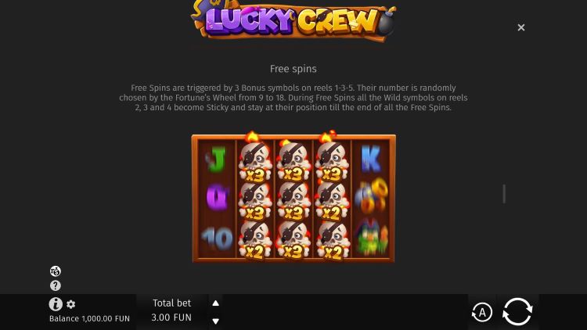Open the settings gear icon
The height and width of the screenshot is (330, 587).
tap(70, 304)
